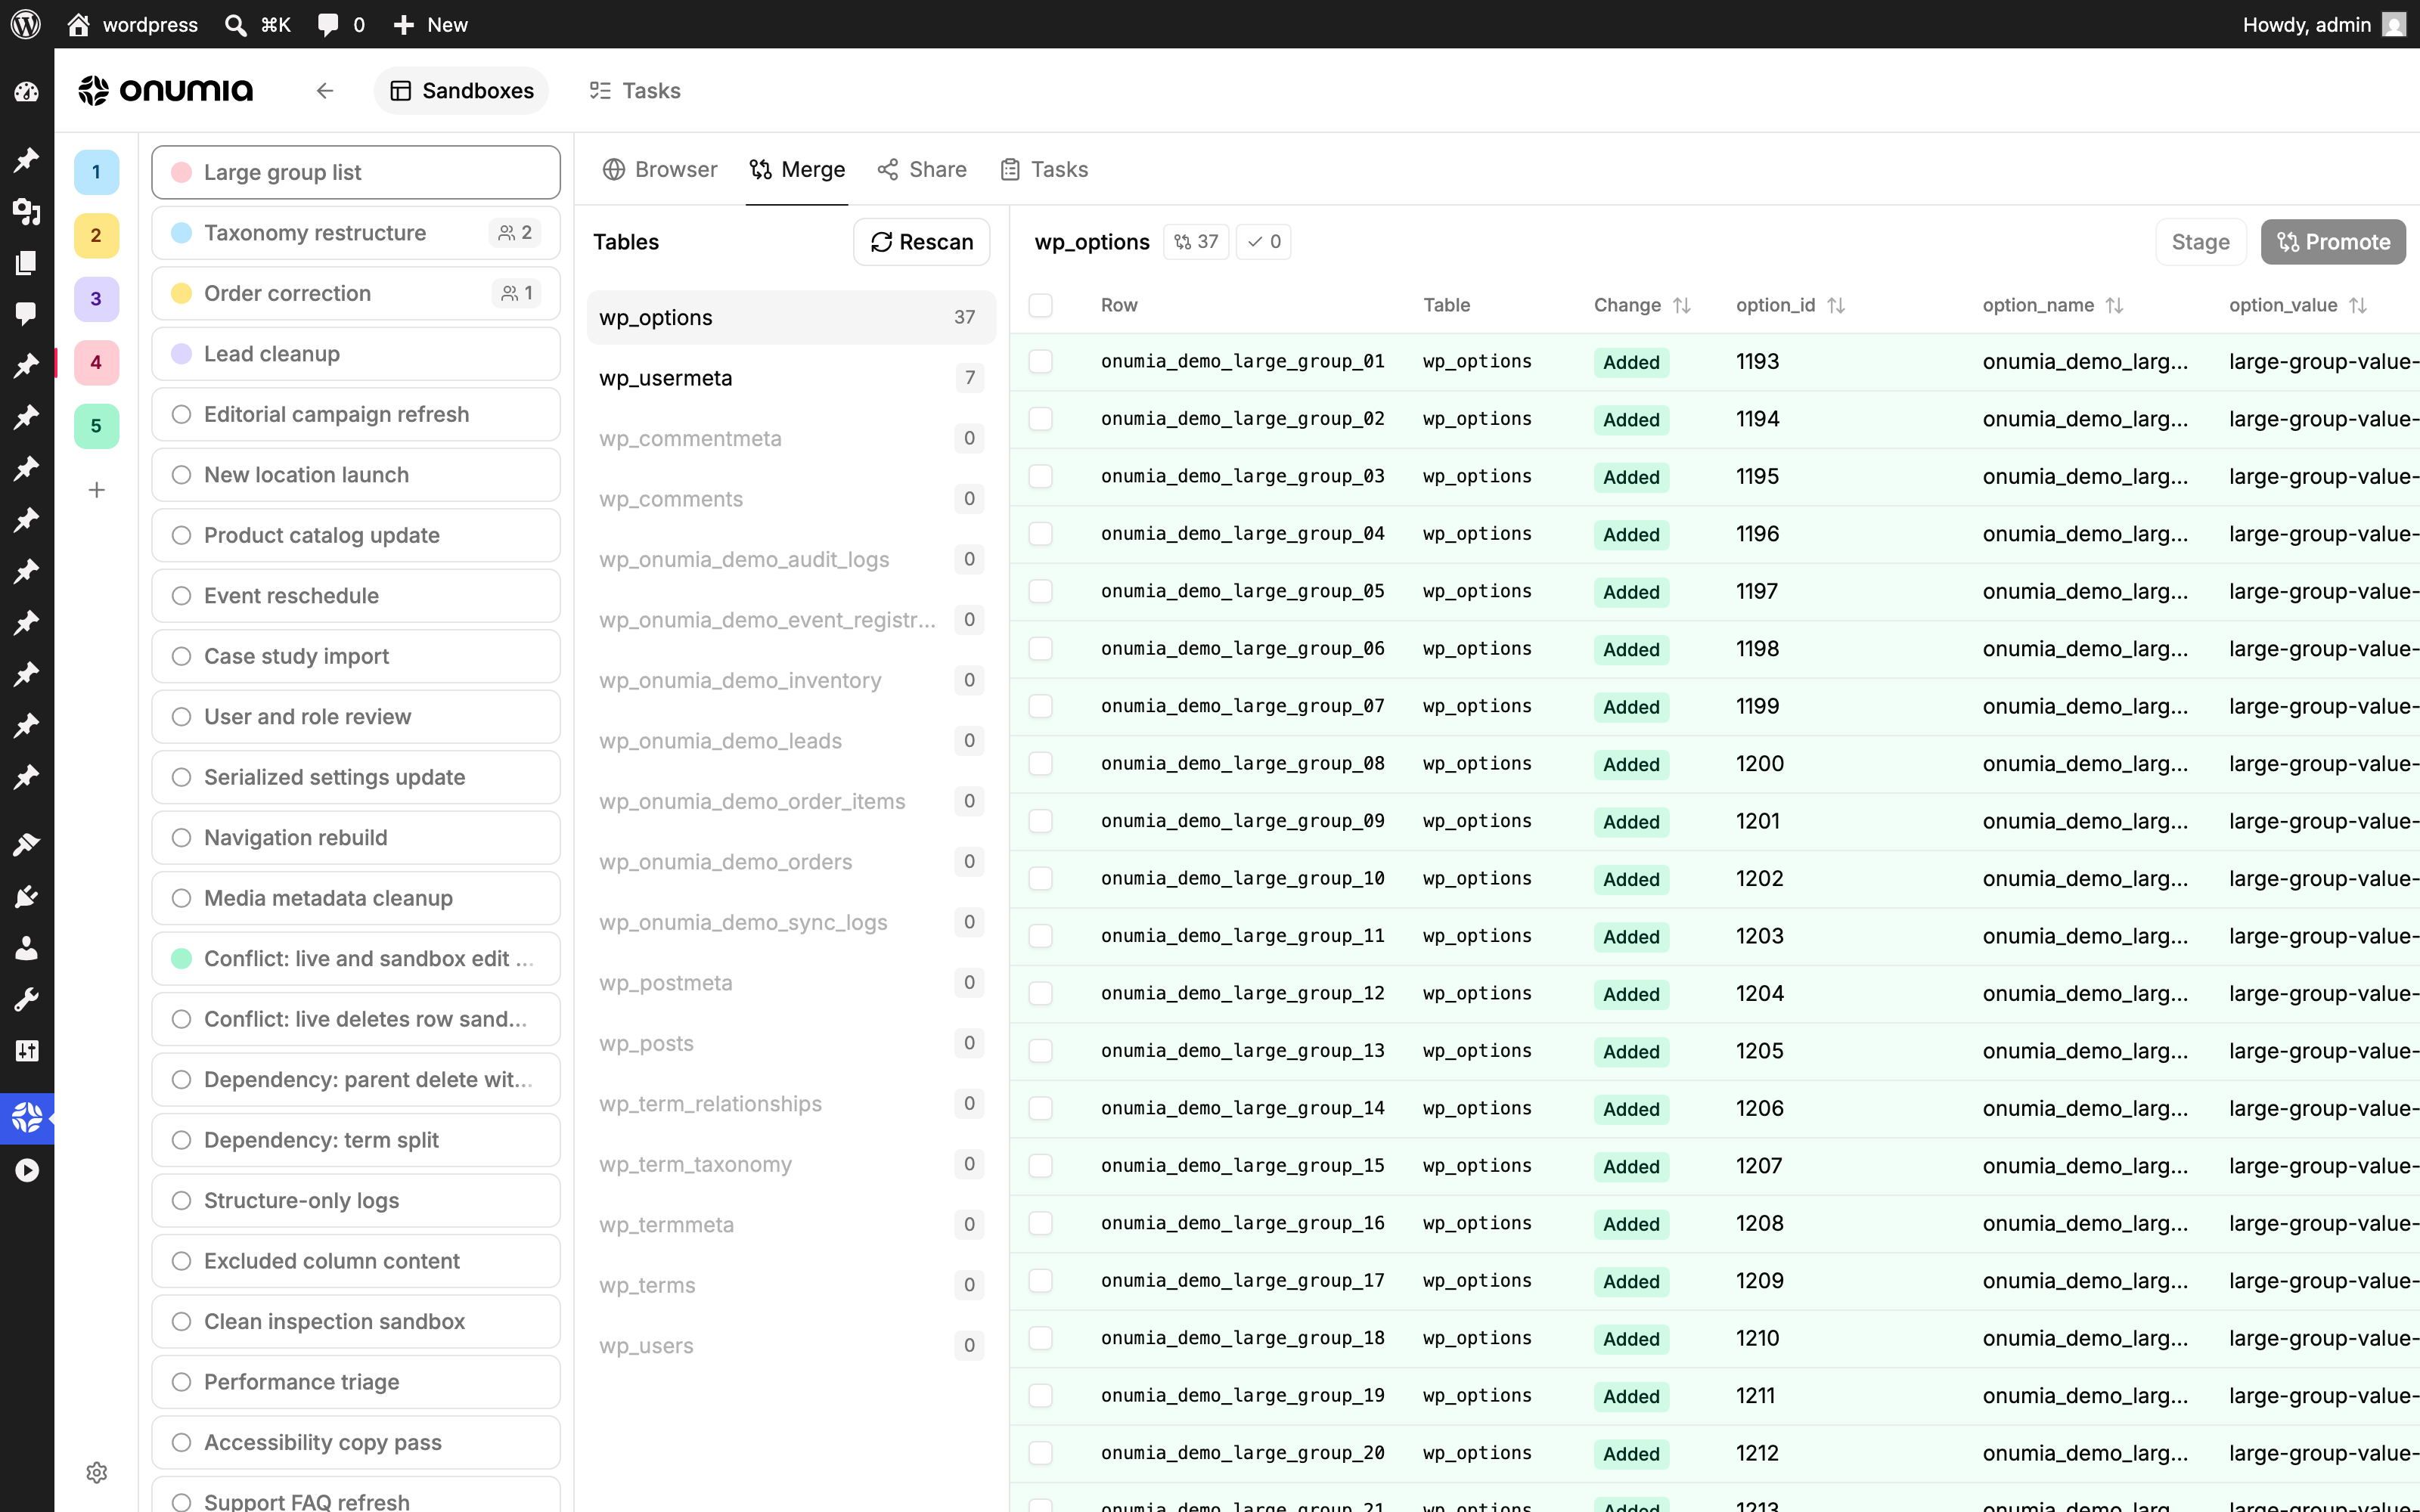Open the Order correction sandbox

tap(356, 293)
